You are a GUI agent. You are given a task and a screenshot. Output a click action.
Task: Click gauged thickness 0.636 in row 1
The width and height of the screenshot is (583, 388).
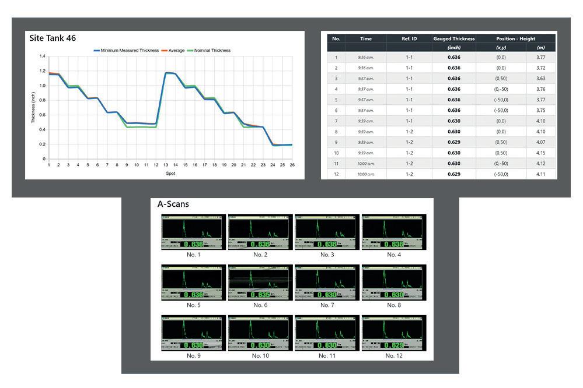pos(454,58)
